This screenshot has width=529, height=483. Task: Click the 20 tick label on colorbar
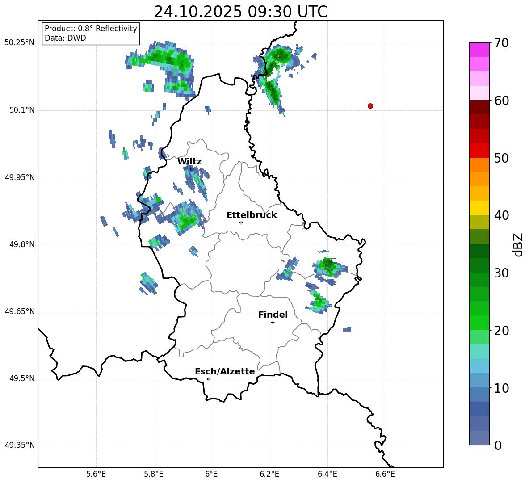pyautogui.click(x=501, y=331)
